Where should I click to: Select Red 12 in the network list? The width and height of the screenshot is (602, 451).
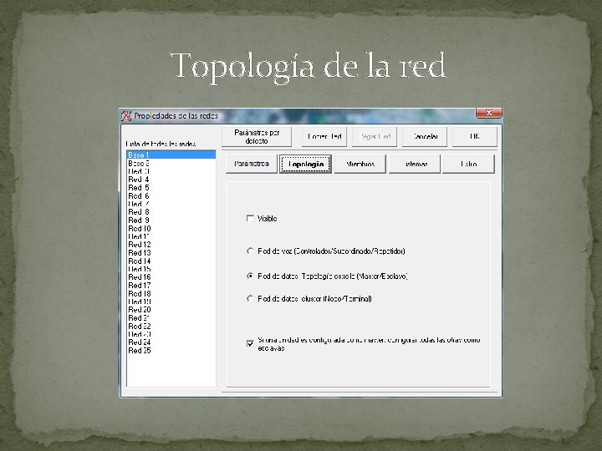tap(171, 245)
